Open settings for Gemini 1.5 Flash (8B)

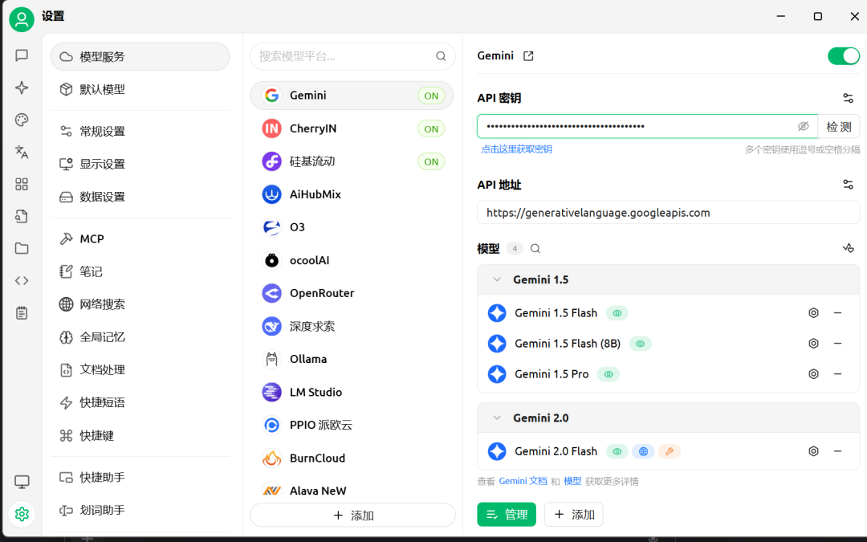tap(813, 344)
